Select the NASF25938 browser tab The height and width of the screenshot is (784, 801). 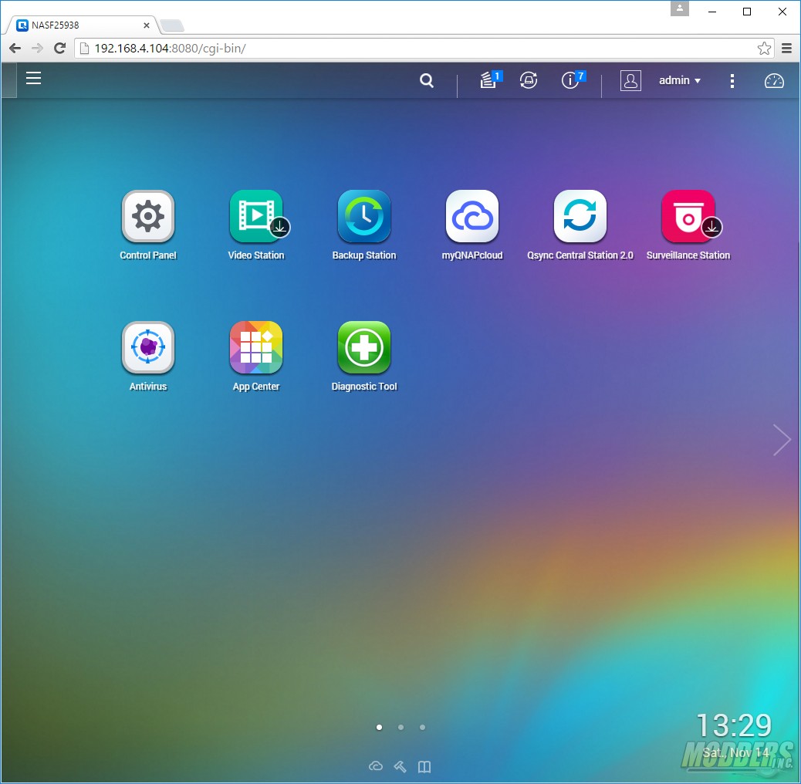coord(82,25)
